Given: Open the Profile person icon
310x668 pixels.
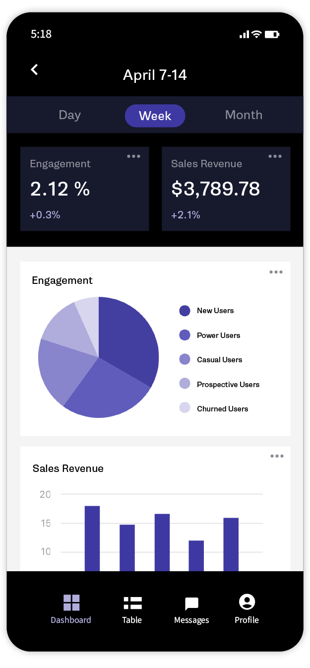Looking at the screenshot, I should pos(247,602).
